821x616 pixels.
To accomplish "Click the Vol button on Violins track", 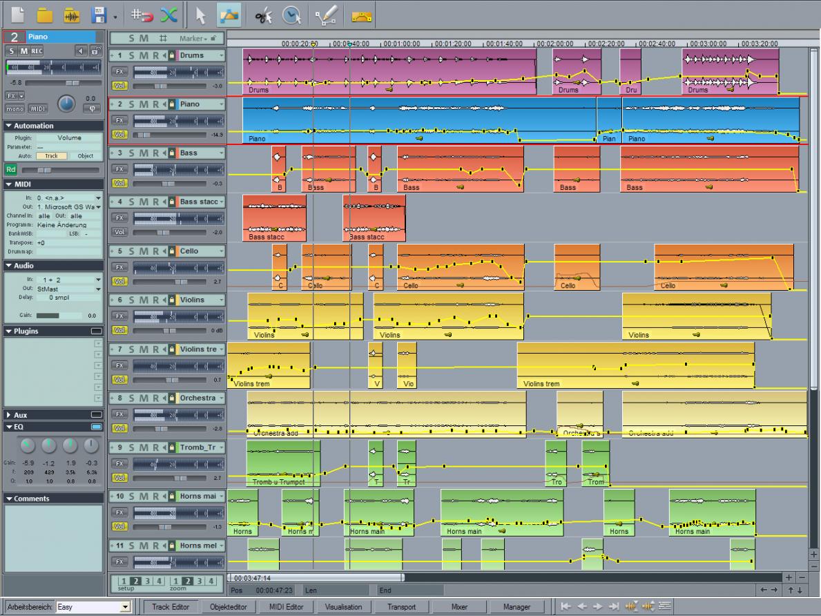I will coord(118,331).
